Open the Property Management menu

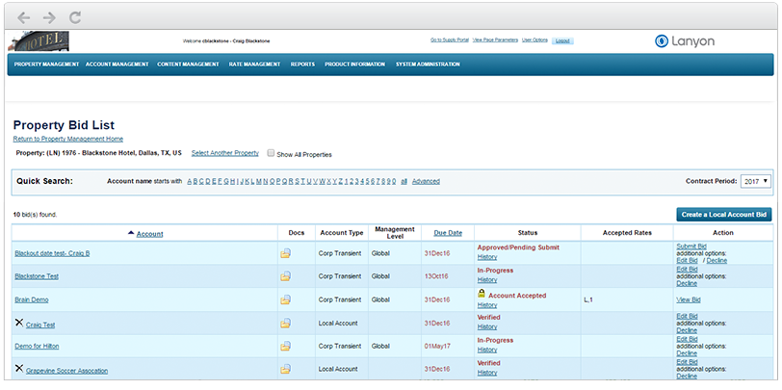coord(46,65)
